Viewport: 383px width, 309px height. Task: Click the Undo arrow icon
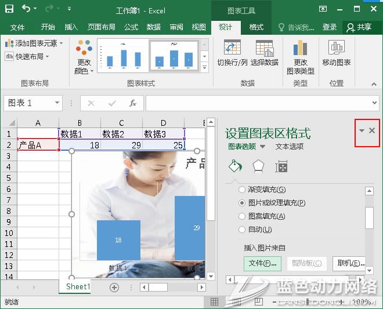coord(27,9)
